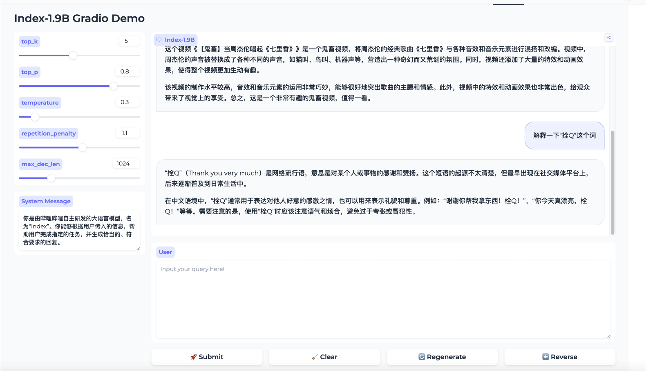Click the bot reply explaining "栓Q" (Thank you very much)
The height and width of the screenshot is (371, 646).
[x=380, y=192]
